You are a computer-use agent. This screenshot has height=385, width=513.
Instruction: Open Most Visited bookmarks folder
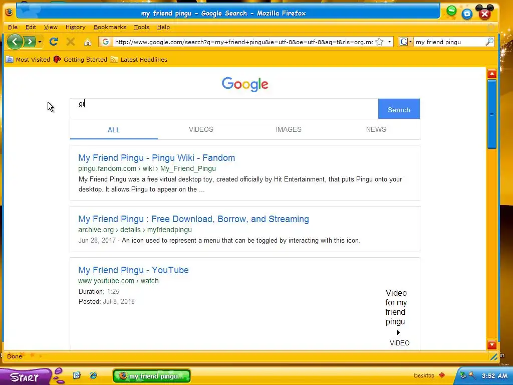point(28,60)
